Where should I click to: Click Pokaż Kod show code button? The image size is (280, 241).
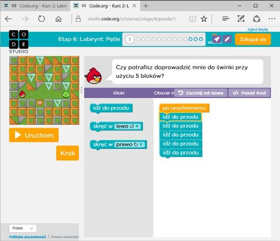coord(249,93)
